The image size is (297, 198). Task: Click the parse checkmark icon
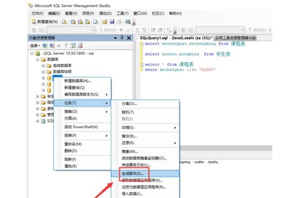(x=128, y=30)
